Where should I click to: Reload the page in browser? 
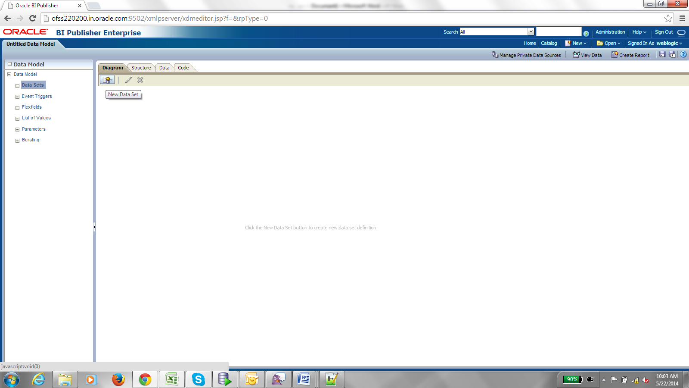pyautogui.click(x=32, y=18)
